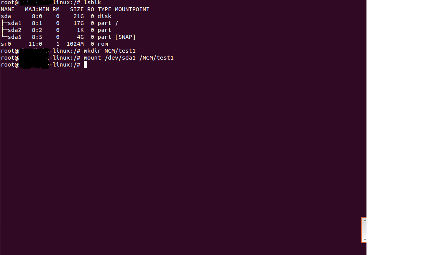Click the sr0 device entry

(6, 44)
